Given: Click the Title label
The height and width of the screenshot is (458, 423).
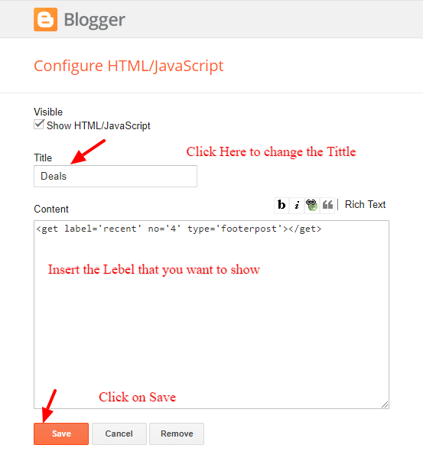Looking at the screenshot, I should pos(43,158).
